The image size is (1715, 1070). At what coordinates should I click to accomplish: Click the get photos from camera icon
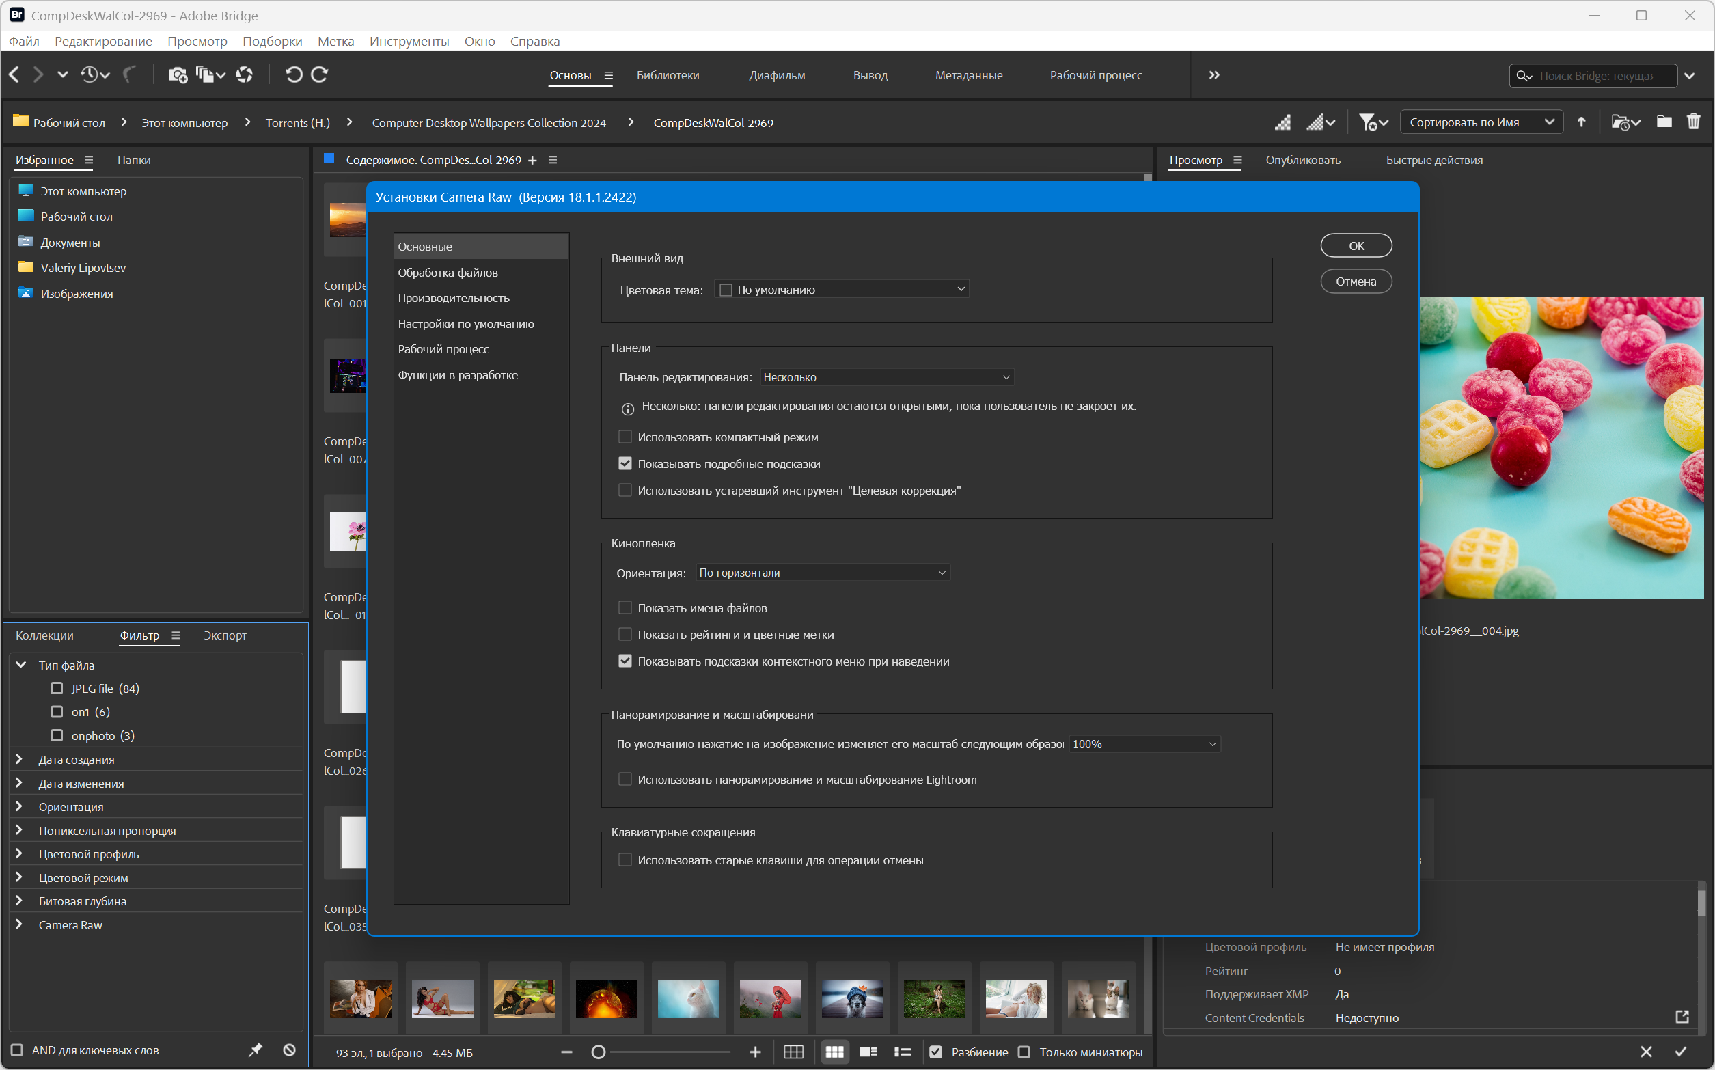(x=178, y=74)
